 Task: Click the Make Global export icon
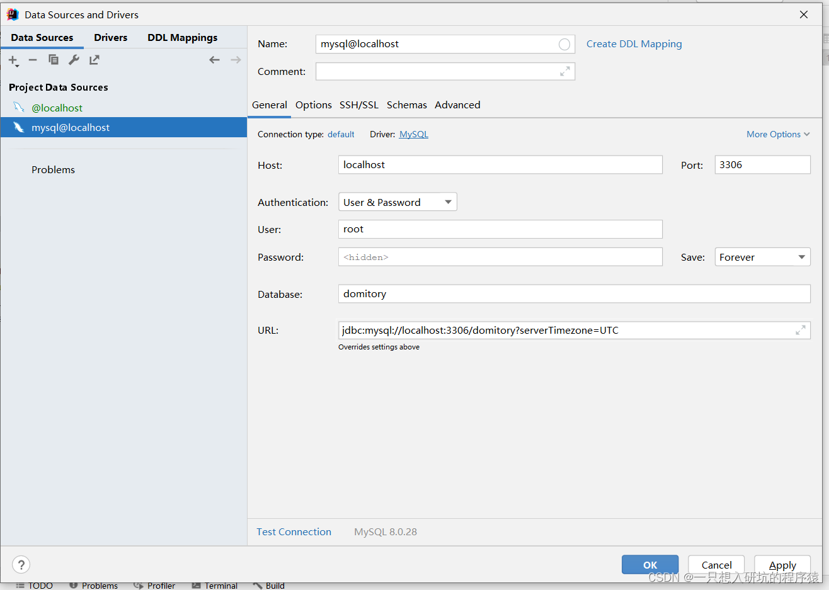pyautogui.click(x=94, y=60)
